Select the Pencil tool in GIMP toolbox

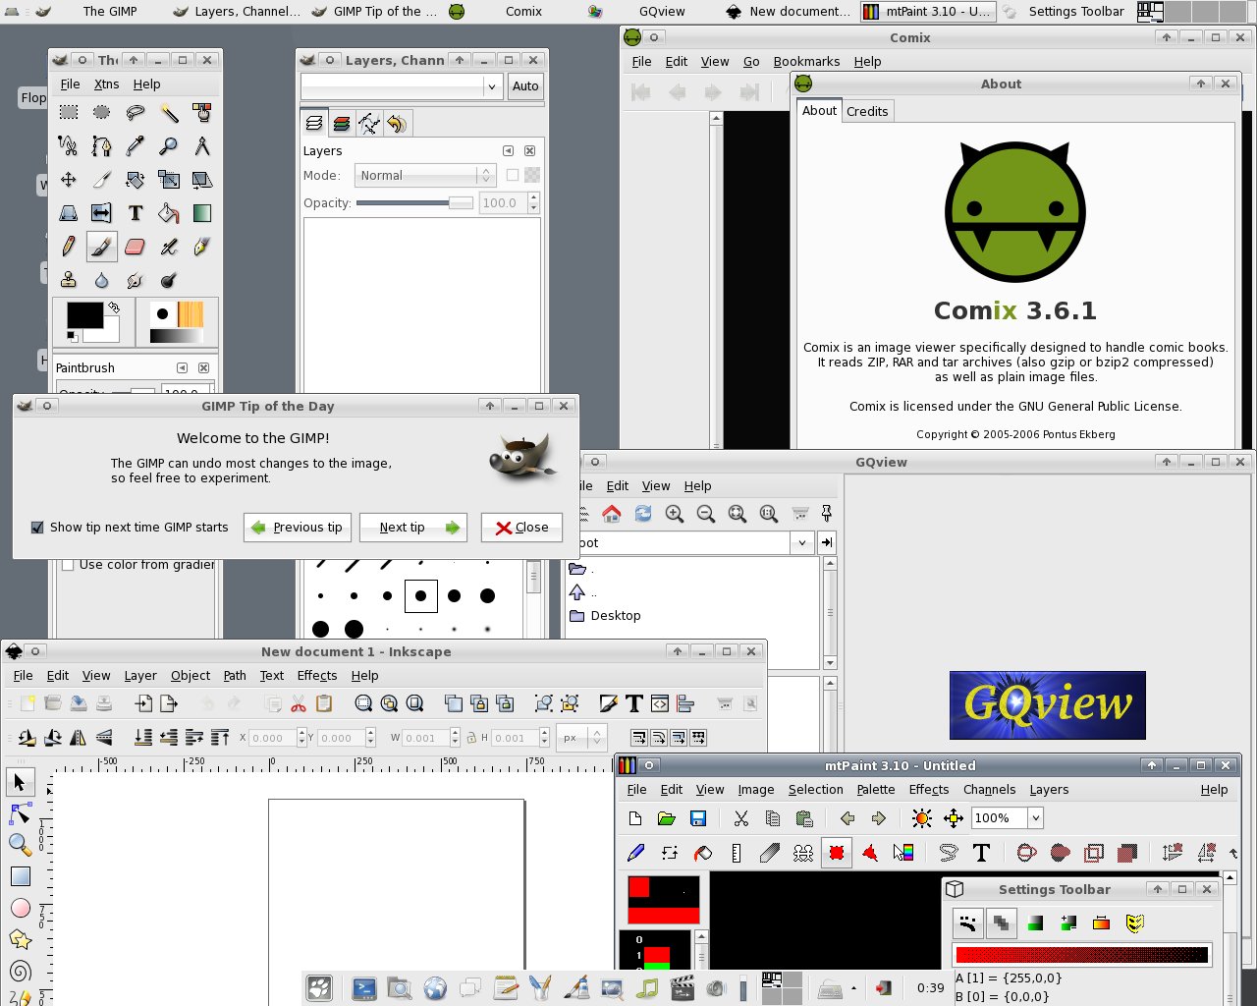click(69, 247)
